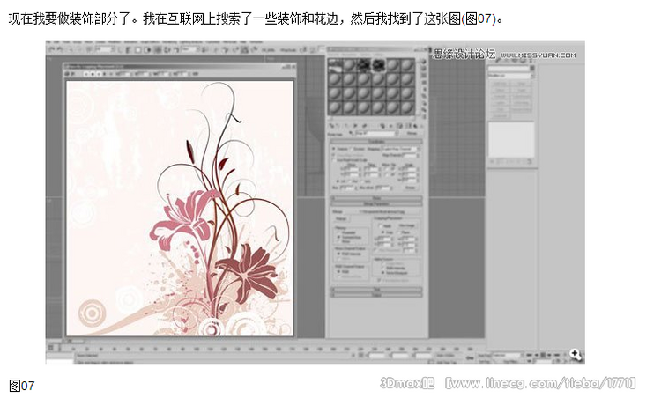The height and width of the screenshot is (398, 661).
Task: Toggle the red channel button in bitmap viewer
Action: (86, 74)
